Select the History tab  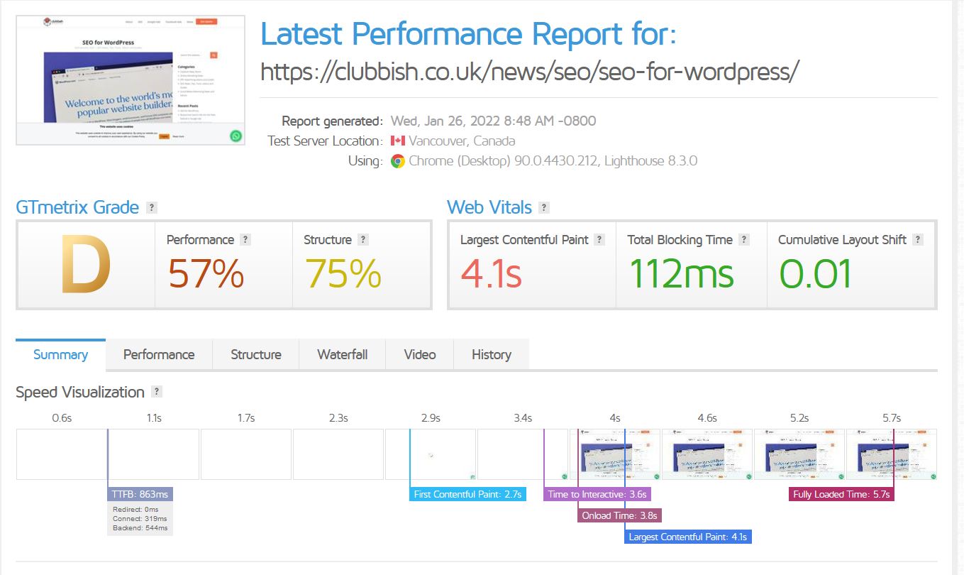pos(492,354)
